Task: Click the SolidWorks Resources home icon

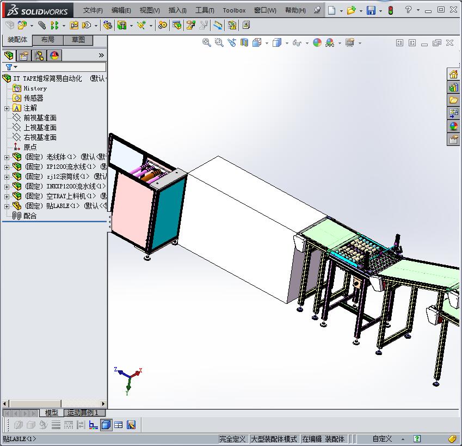Action: click(x=453, y=74)
